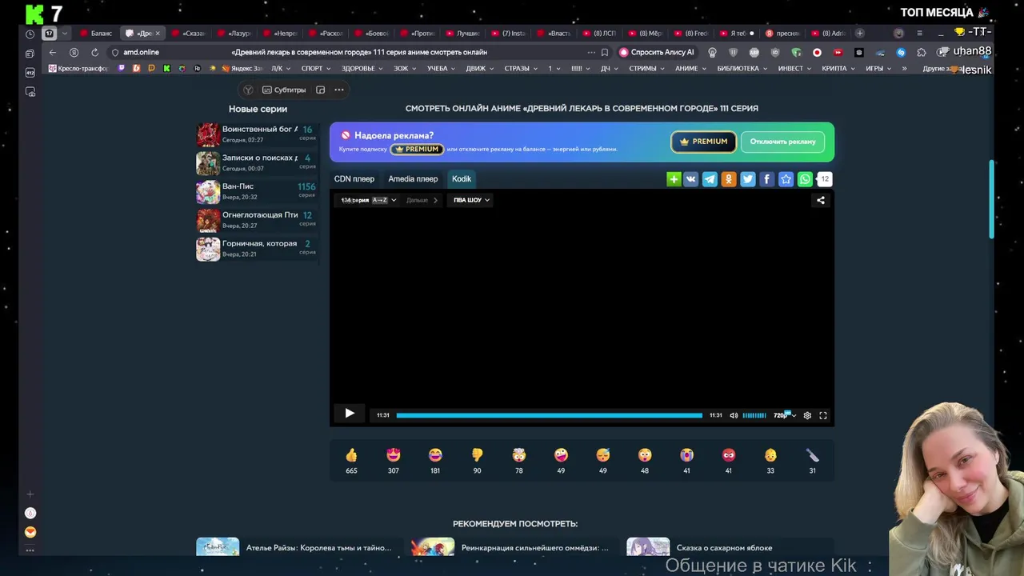The image size is (1024, 576).
Task: Open the ПВА ШОУ voiceover dropdown
Action: (x=471, y=200)
